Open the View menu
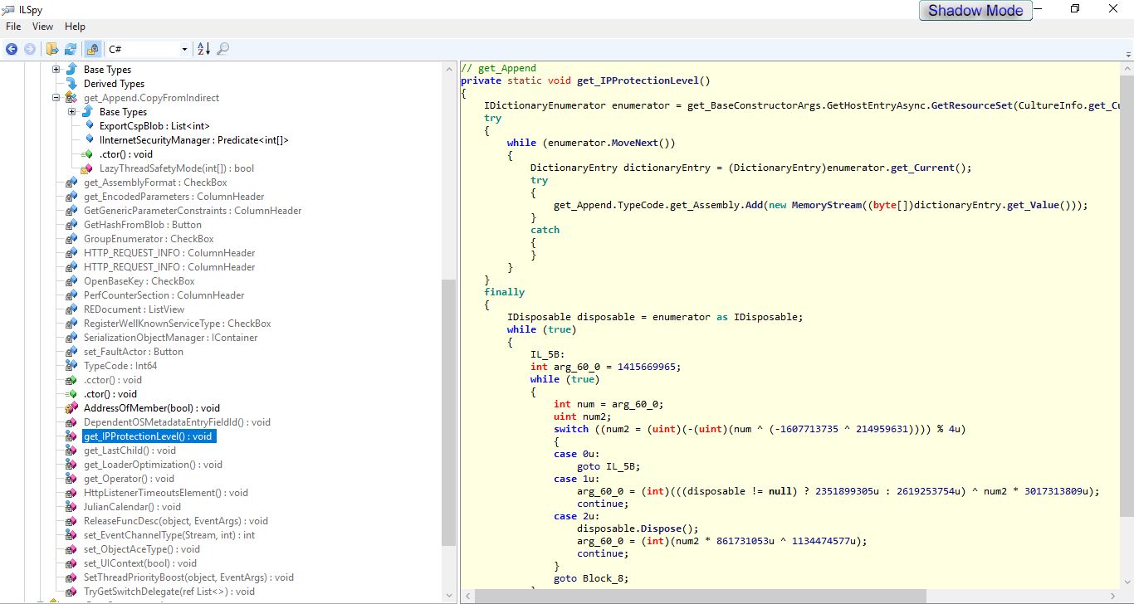Viewport: 1134px width, 604px height. pos(42,27)
